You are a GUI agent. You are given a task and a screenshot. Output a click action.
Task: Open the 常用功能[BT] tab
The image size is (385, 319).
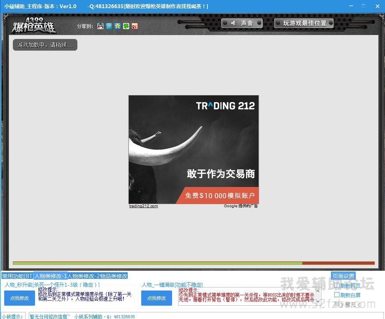pyautogui.click(x=18, y=276)
